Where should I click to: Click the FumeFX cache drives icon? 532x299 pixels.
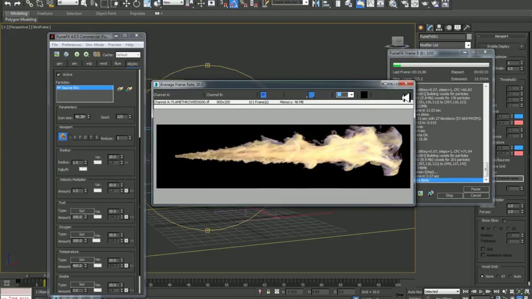tap(96, 54)
